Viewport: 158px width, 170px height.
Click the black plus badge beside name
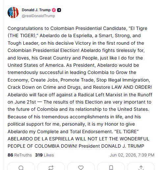pos(59,10)
